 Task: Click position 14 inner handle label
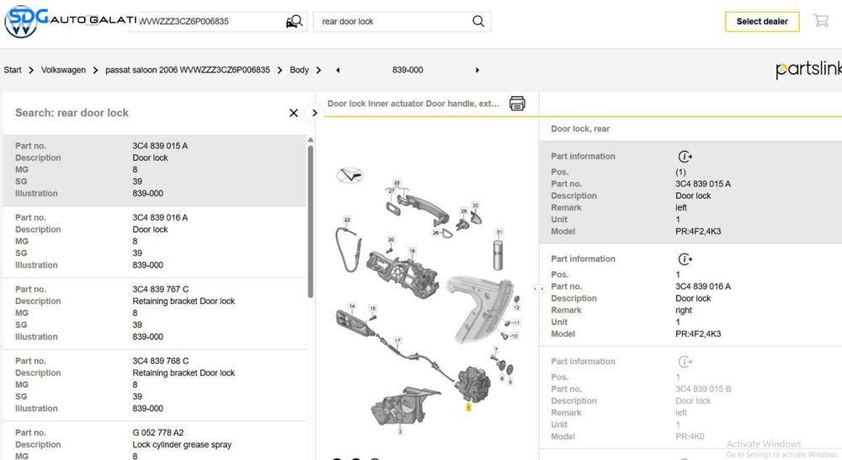pyautogui.click(x=352, y=307)
